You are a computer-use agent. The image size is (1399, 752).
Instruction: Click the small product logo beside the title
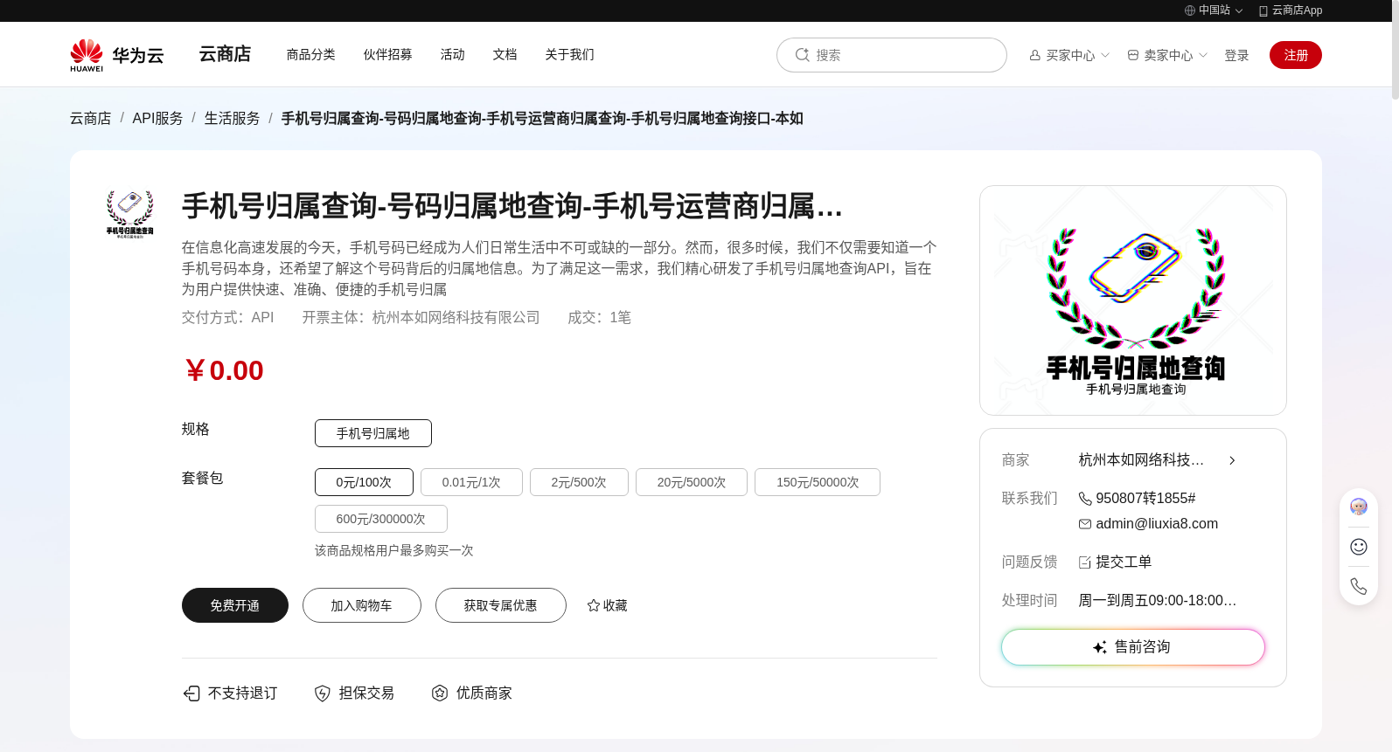coord(130,214)
